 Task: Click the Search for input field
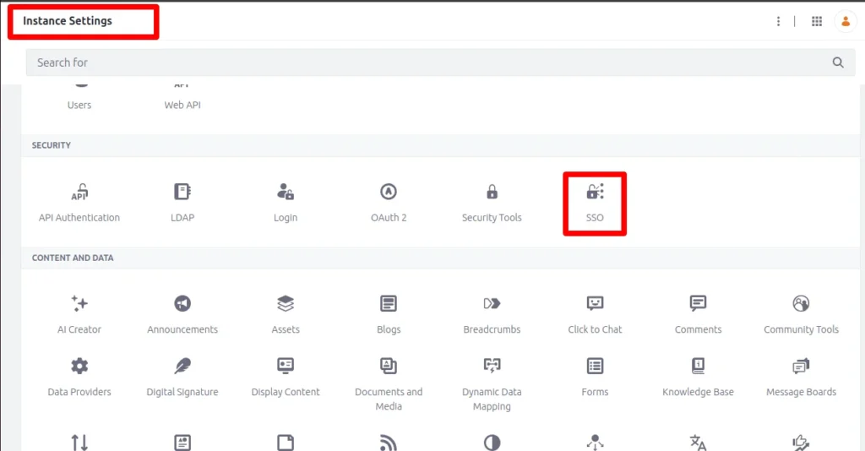click(x=422, y=62)
